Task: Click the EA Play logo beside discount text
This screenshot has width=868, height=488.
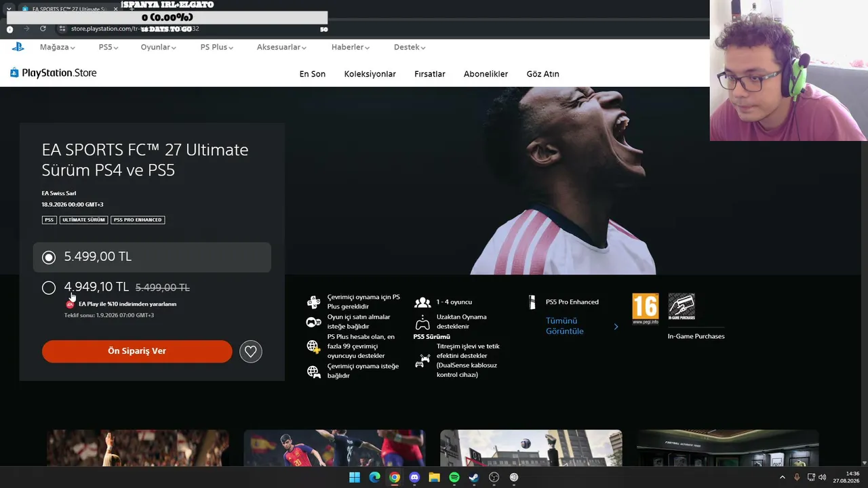Action: click(70, 304)
